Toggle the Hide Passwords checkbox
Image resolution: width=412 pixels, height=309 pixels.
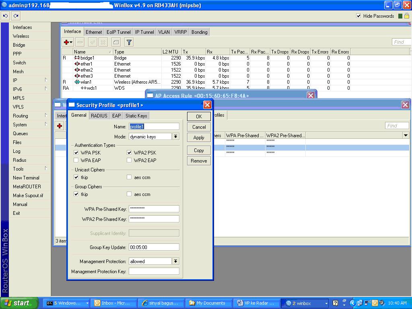(x=358, y=16)
